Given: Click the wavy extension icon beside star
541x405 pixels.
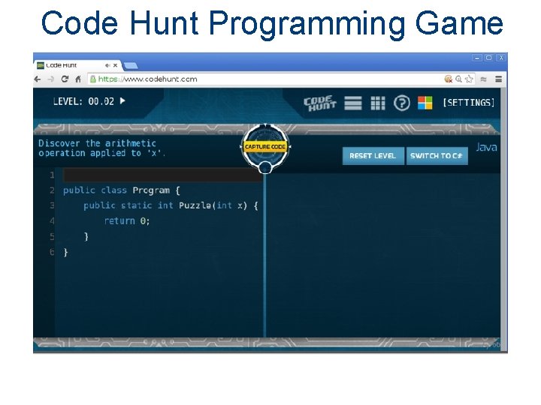Looking at the screenshot, I should click(483, 79).
